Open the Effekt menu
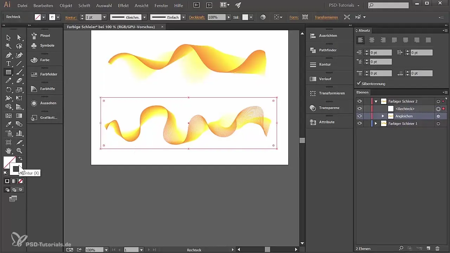Image resolution: width=450 pixels, height=253 pixels. 123,6
